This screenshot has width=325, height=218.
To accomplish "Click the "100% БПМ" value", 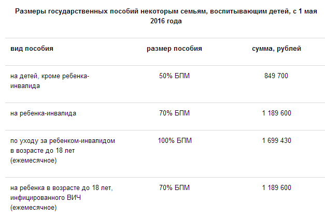I will 174,141.
